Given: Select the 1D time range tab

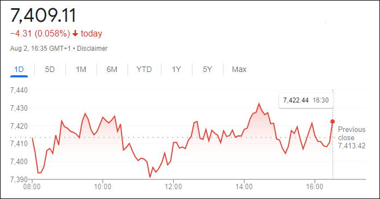Looking at the screenshot, I should click(19, 70).
